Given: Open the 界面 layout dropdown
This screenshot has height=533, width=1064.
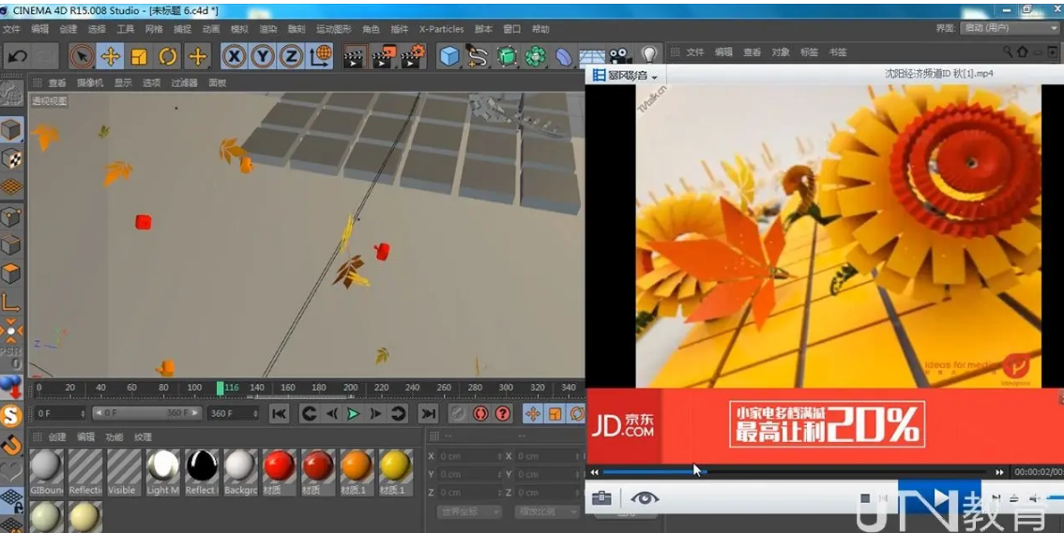Looking at the screenshot, I should coord(1009,28).
